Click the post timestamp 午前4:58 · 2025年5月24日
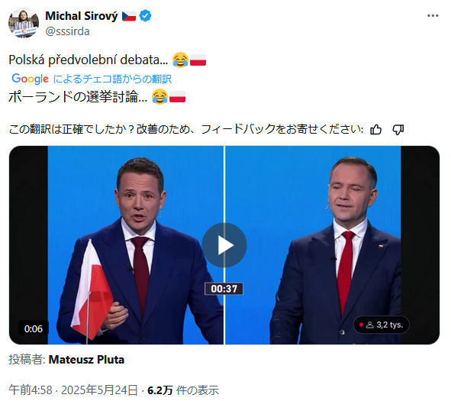This screenshot has height=401, width=451. click(x=73, y=390)
